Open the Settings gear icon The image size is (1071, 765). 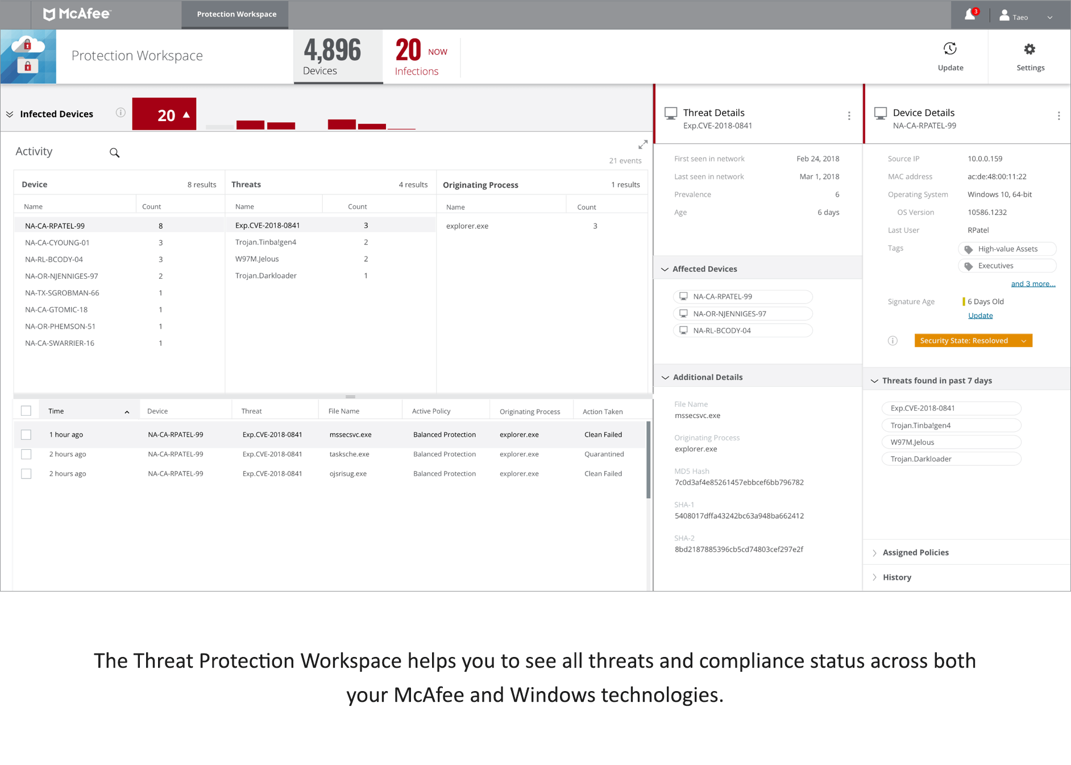tap(1030, 49)
